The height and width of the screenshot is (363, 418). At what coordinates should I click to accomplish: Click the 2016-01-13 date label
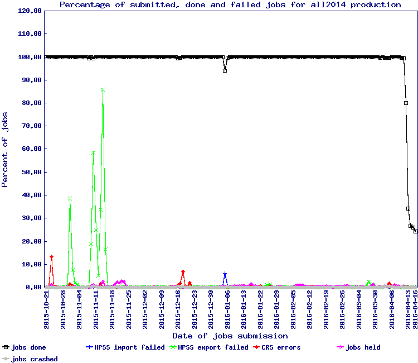coord(244,310)
